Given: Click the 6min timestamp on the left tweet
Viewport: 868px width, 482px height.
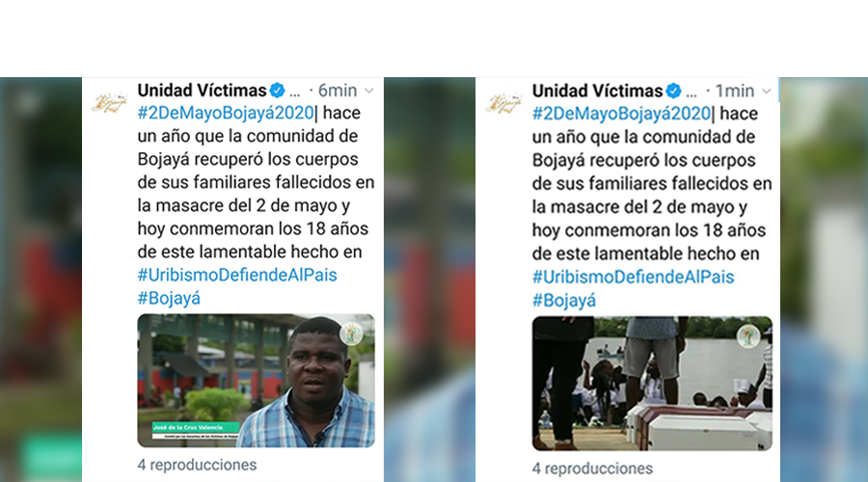Looking at the screenshot, I should (x=338, y=91).
